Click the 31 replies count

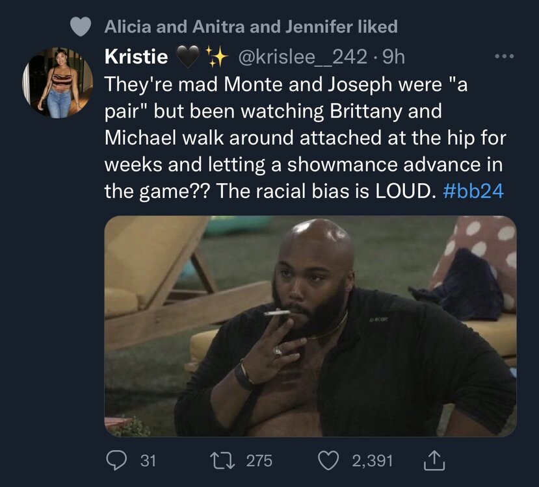tap(148, 461)
